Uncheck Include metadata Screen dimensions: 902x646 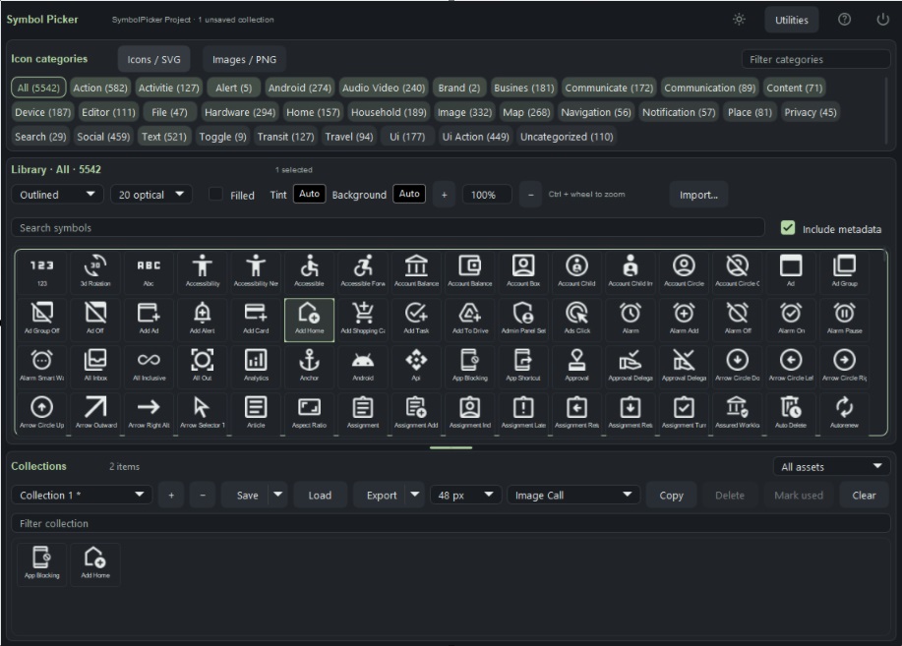coord(788,228)
